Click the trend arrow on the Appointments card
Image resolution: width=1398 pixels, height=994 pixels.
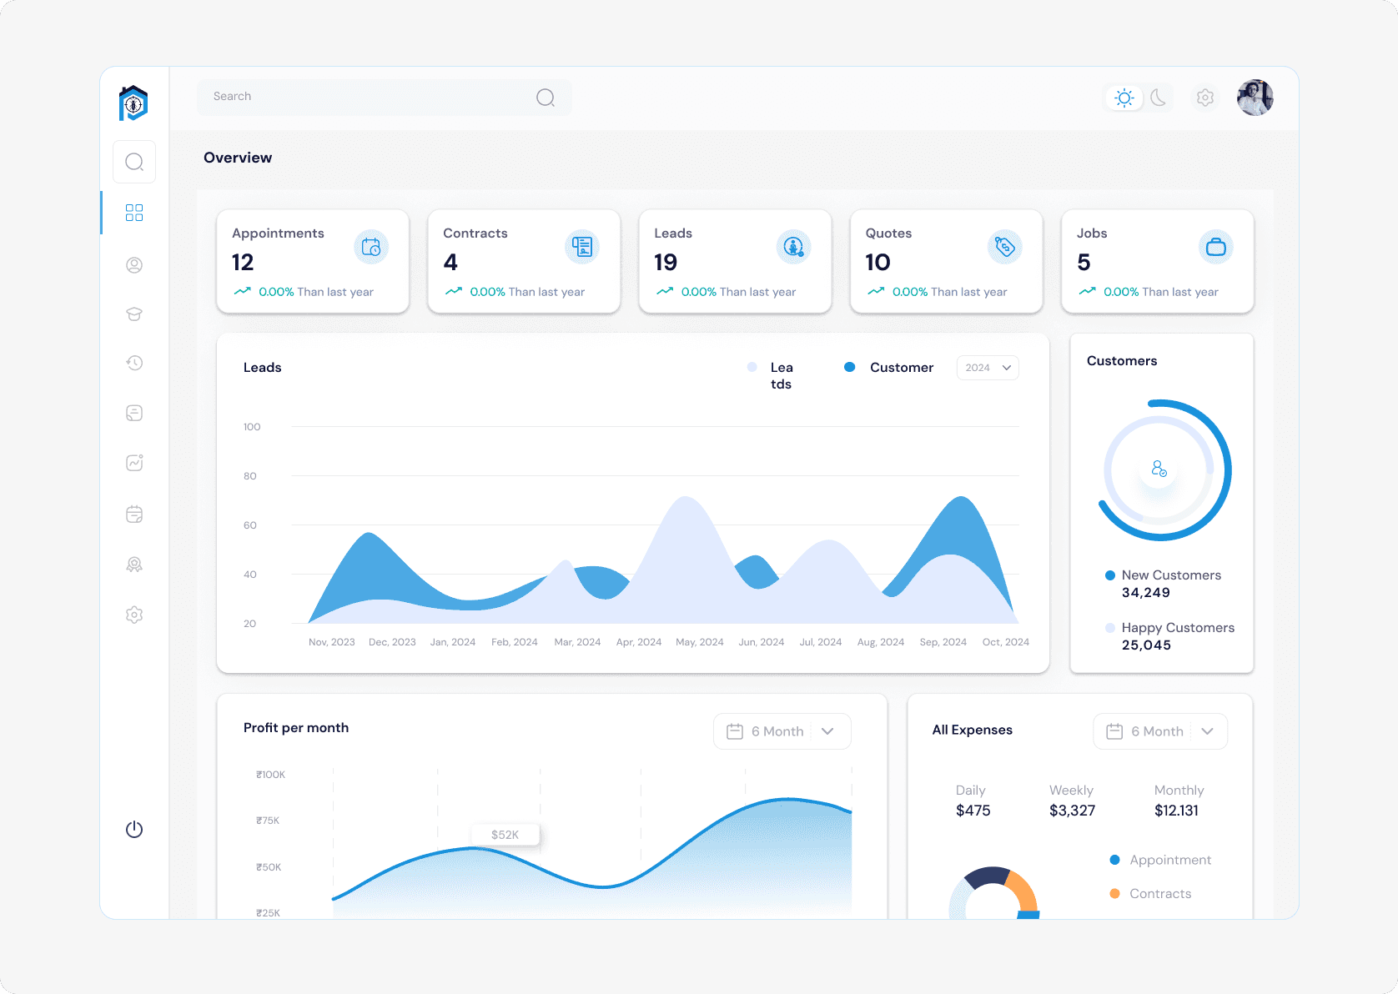click(x=243, y=291)
